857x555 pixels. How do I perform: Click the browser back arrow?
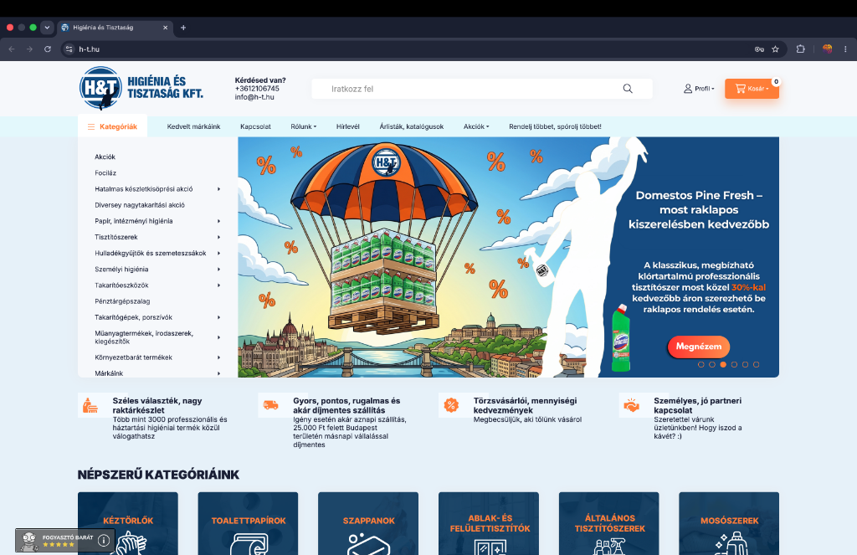click(x=12, y=49)
